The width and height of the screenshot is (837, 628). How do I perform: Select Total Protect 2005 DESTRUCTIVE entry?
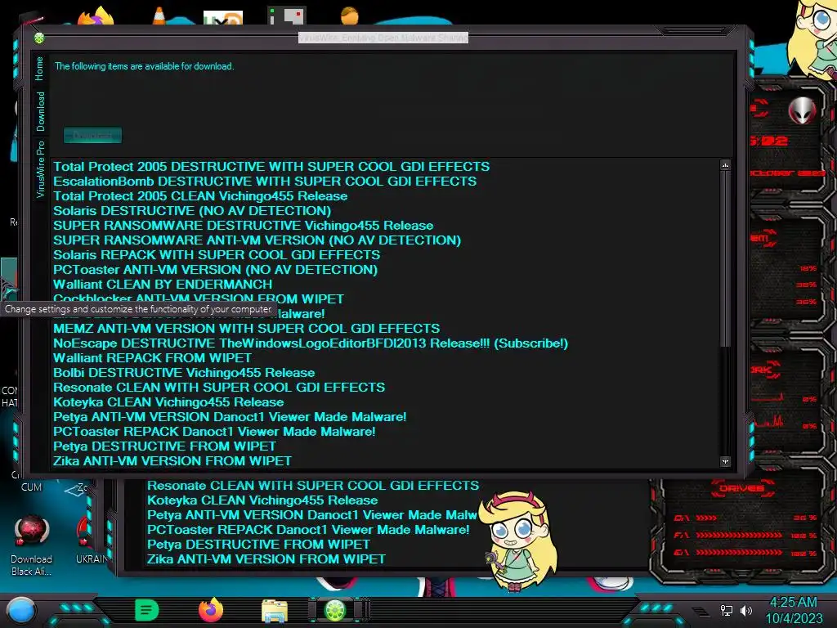point(271,167)
